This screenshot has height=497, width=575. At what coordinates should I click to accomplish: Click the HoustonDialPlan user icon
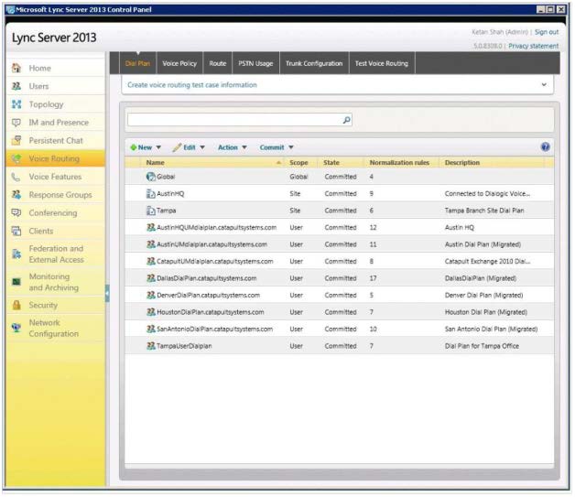(x=150, y=312)
